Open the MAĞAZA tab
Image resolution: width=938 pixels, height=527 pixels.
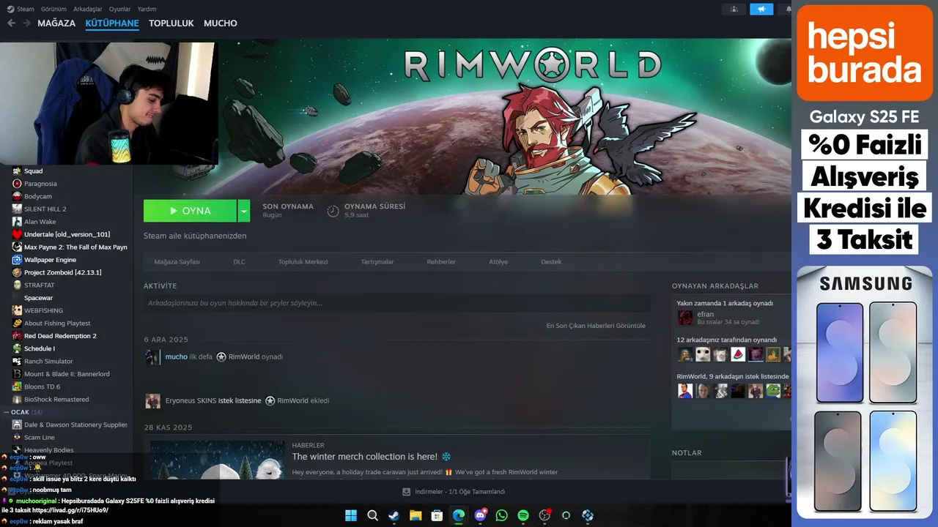[56, 23]
